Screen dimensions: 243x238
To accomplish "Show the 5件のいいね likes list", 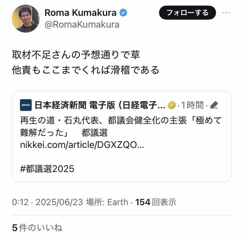I will click(37, 228).
